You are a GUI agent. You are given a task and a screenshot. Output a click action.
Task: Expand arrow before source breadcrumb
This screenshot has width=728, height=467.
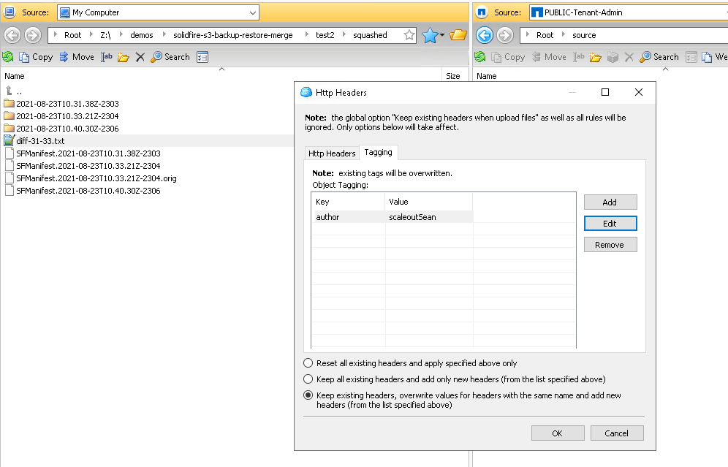point(564,34)
